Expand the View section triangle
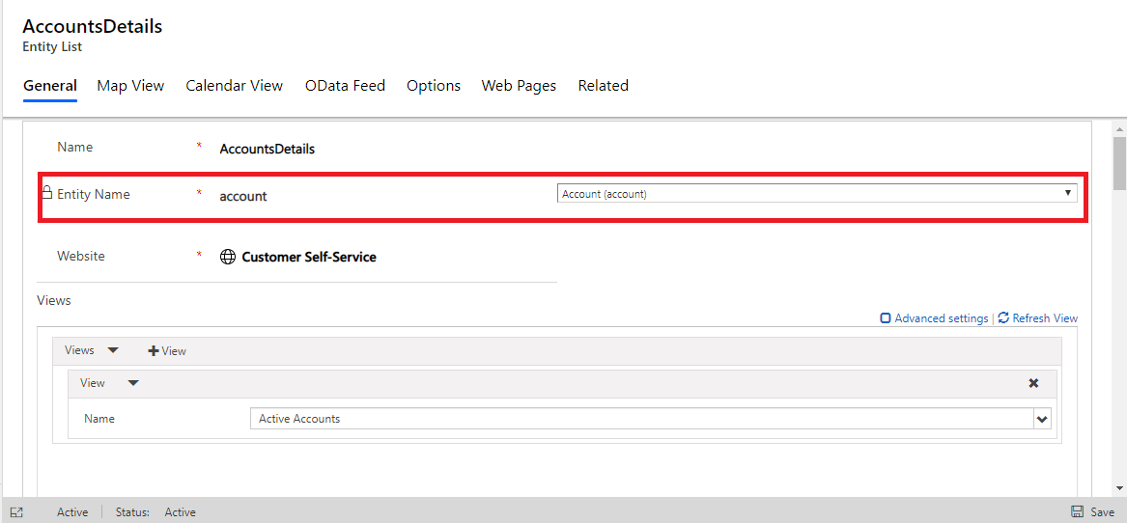 (133, 383)
